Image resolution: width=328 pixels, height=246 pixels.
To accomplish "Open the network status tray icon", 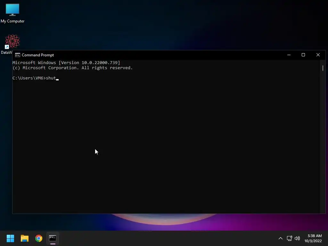I will coord(289,238).
